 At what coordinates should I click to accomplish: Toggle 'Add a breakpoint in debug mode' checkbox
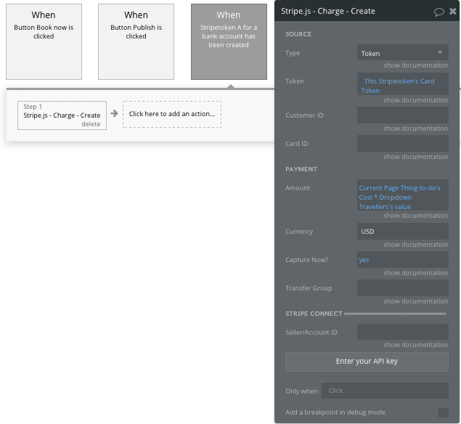click(443, 412)
